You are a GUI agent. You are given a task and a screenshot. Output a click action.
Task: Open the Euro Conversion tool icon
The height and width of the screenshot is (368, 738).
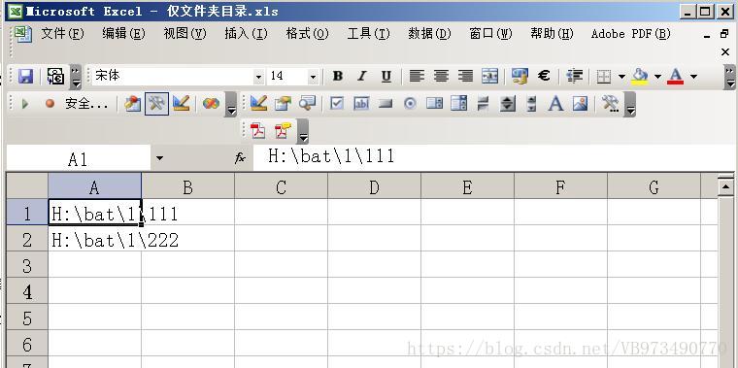[x=55, y=76]
